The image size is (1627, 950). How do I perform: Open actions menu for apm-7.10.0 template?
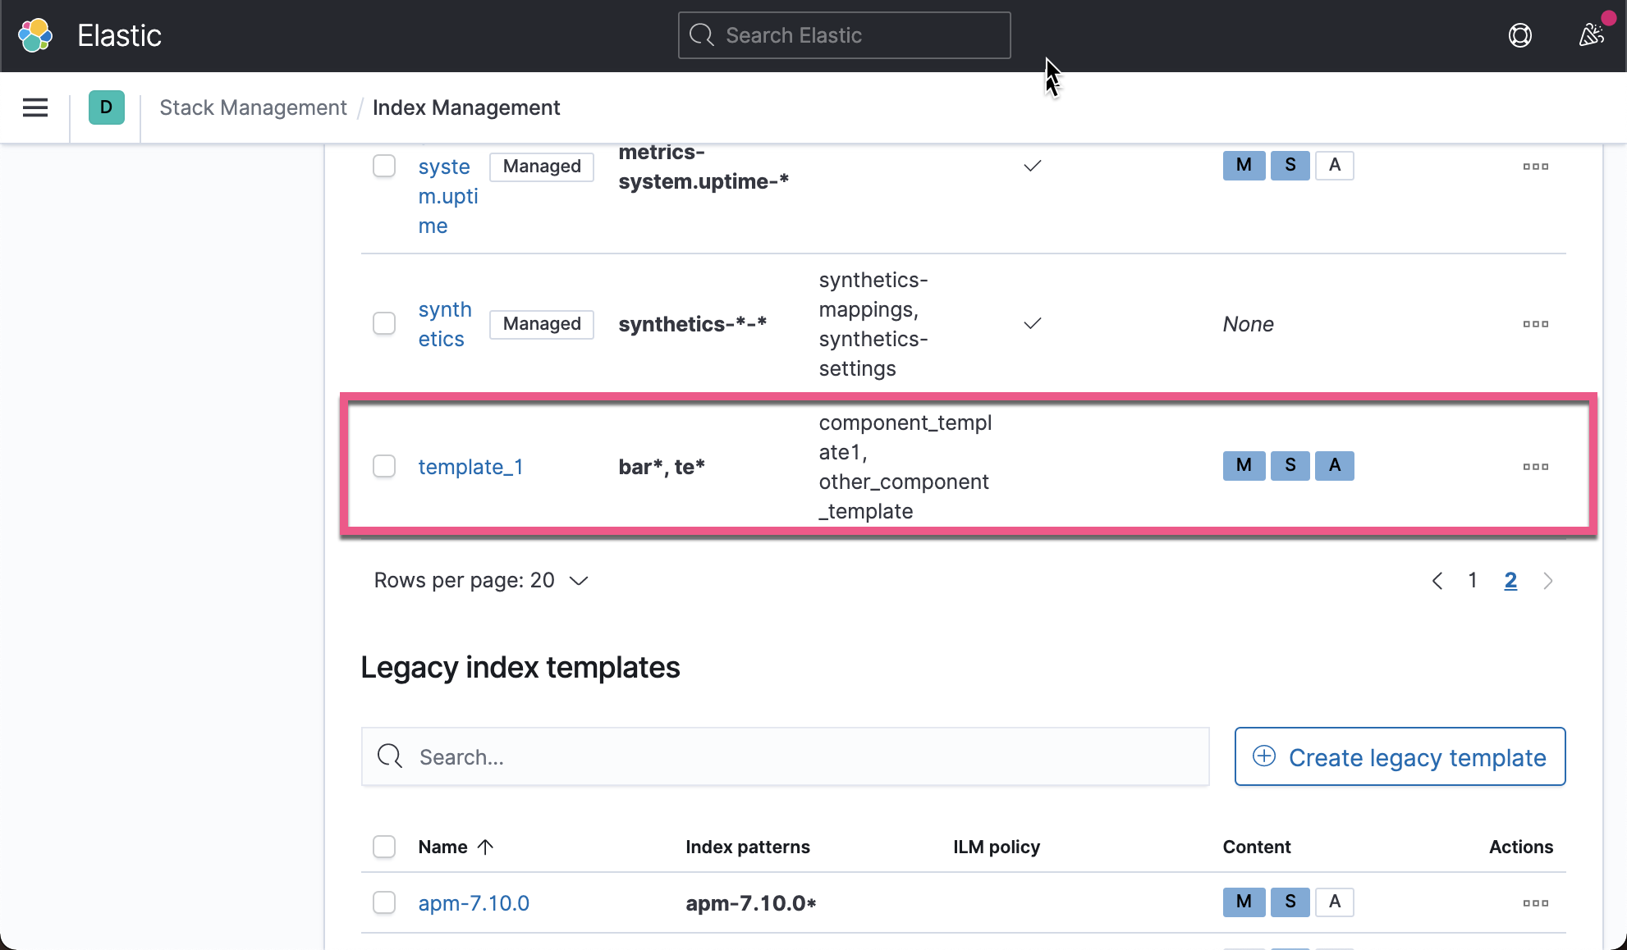point(1535,902)
